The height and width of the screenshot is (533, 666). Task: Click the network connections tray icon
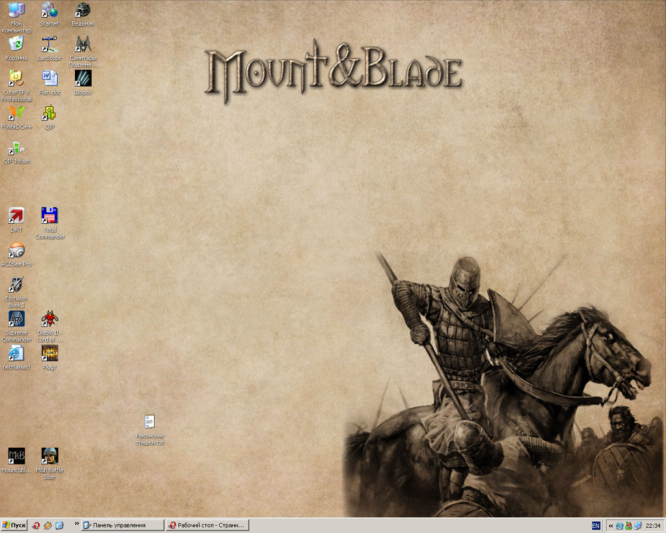click(x=637, y=526)
